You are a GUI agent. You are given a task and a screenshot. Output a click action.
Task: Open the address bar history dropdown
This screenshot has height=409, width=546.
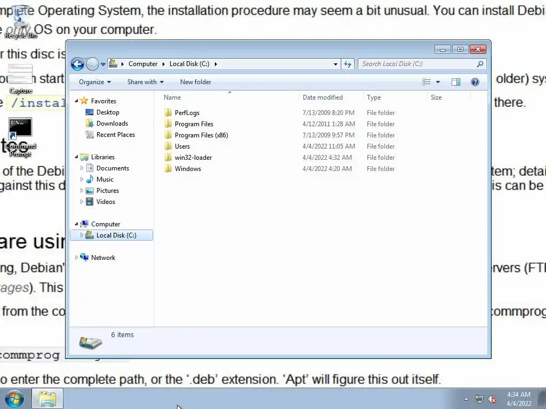point(335,64)
